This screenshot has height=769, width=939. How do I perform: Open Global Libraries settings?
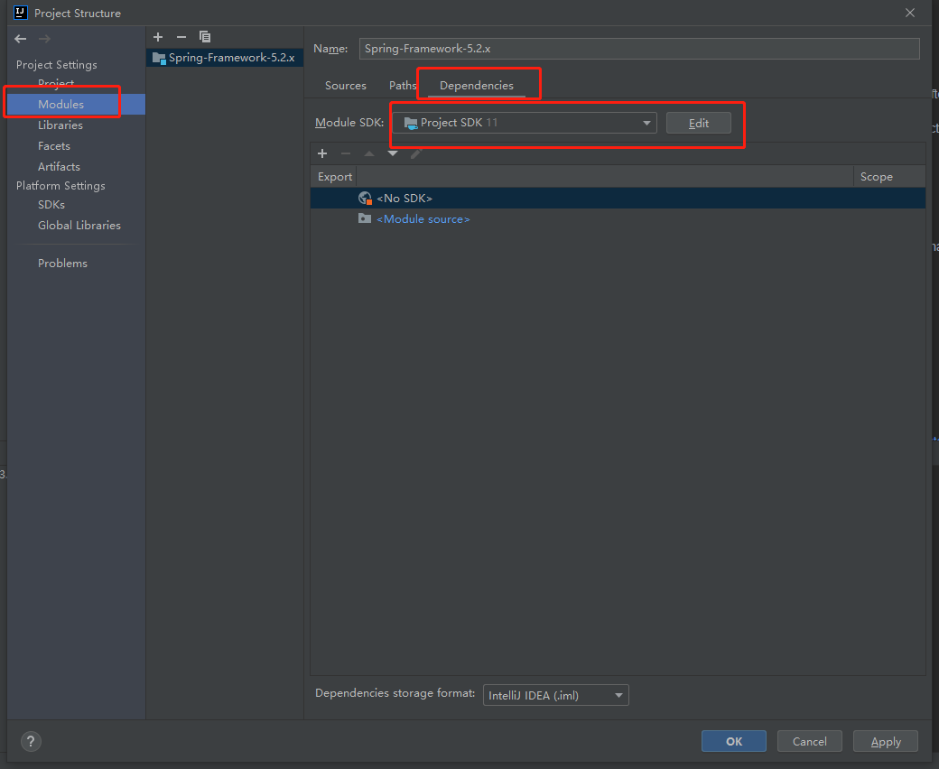coord(79,225)
